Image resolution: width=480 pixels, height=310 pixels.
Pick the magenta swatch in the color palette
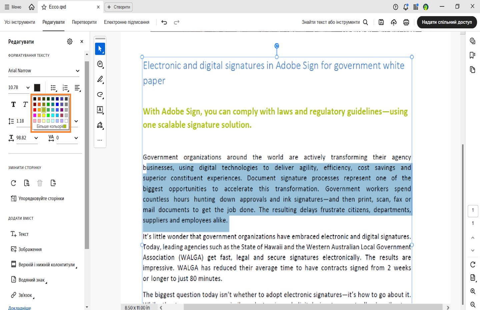35,115
